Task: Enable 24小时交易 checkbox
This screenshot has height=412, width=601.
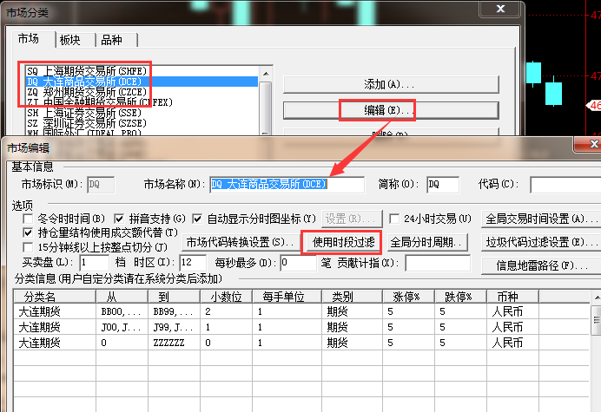Action: pos(395,219)
